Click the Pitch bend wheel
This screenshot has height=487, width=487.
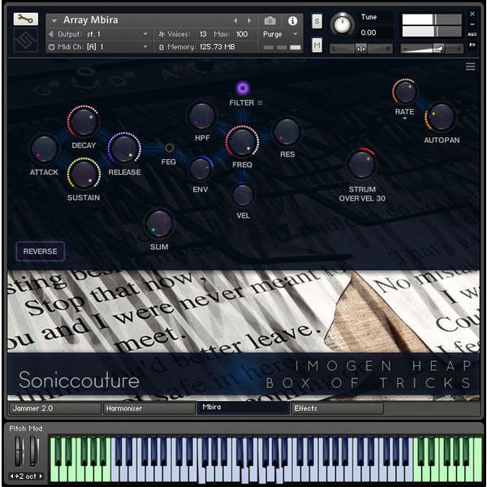click(x=19, y=451)
